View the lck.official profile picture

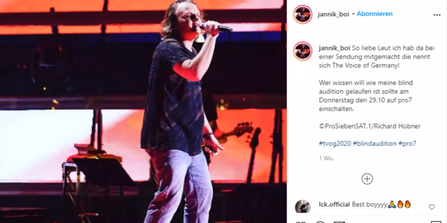pyautogui.click(x=303, y=207)
